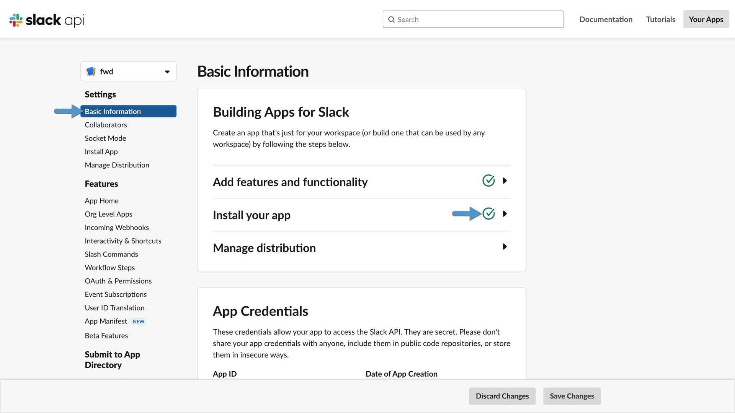Click the arrow pointing at Install your app checkmark
This screenshot has height=413, width=735.
click(x=466, y=214)
